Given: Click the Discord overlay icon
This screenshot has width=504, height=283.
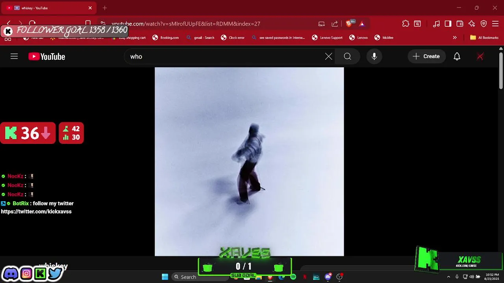Looking at the screenshot, I should (x=11, y=273).
